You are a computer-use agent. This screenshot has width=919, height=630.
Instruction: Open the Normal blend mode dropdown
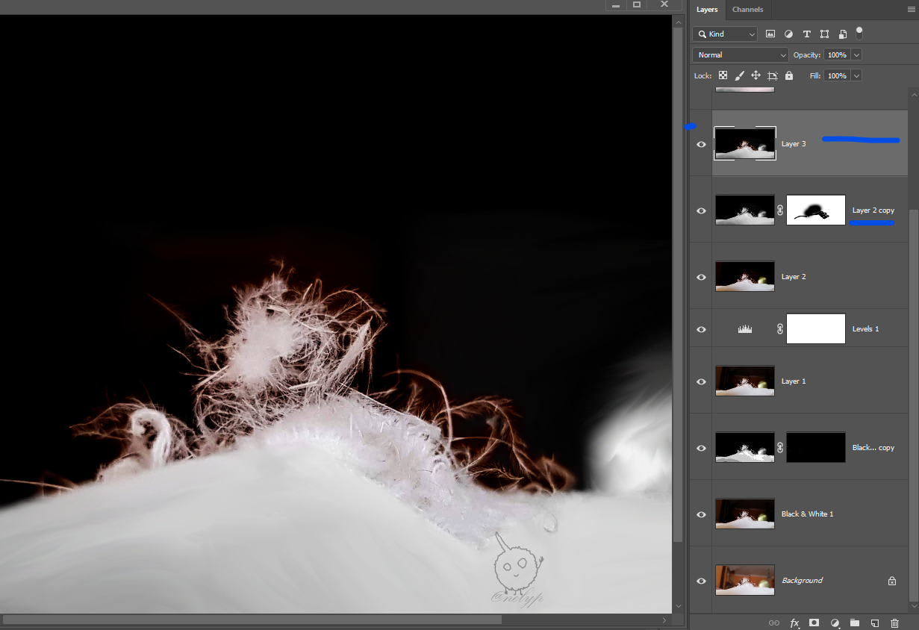741,54
